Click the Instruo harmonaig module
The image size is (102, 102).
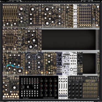(11, 88)
